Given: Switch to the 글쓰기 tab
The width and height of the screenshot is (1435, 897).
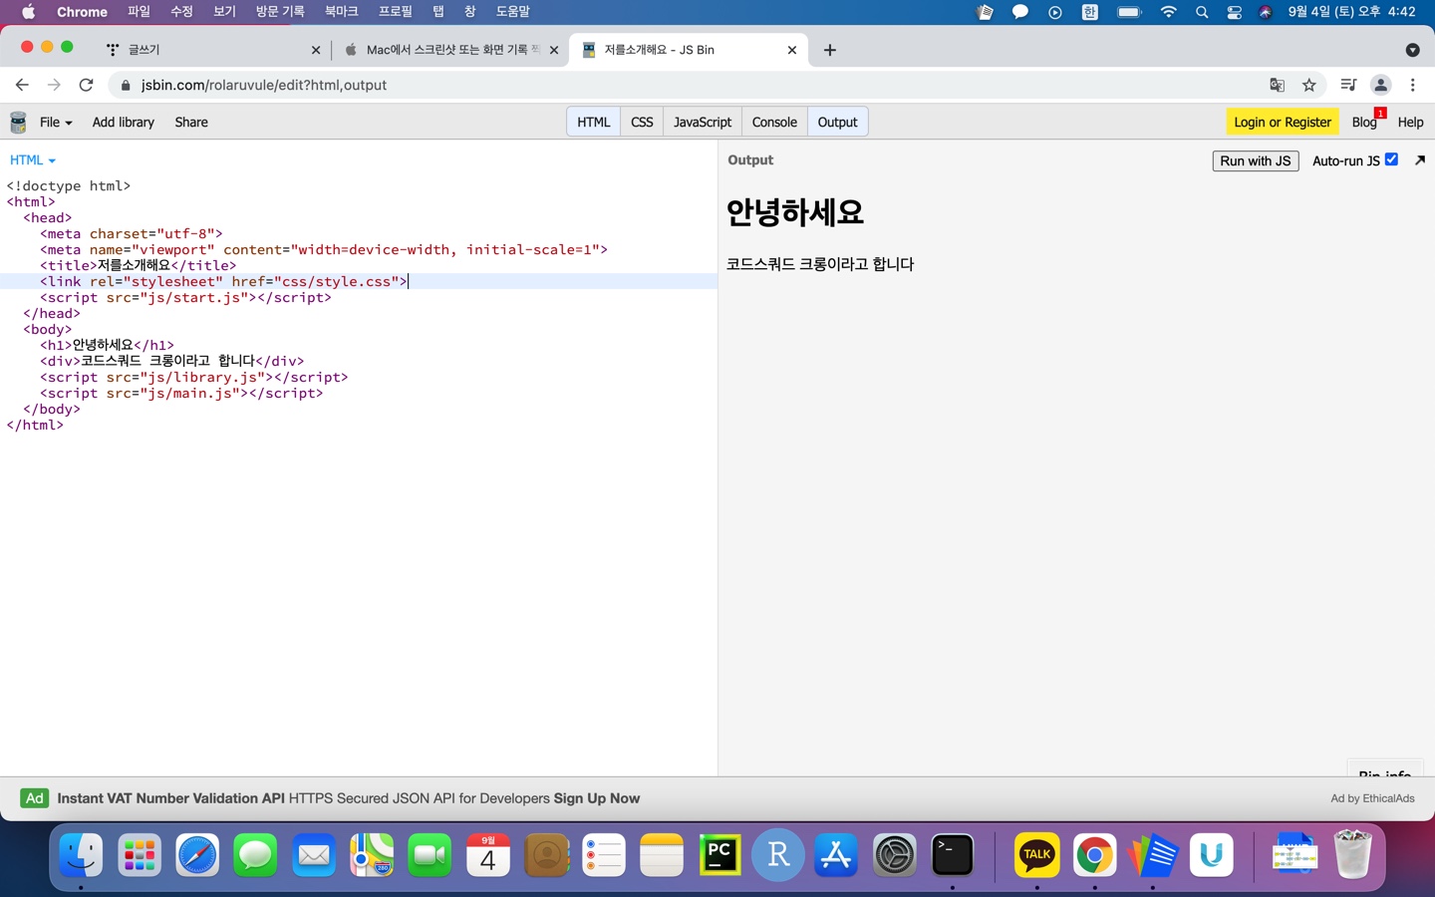Looking at the screenshot, I should click(x=214, y=50).
